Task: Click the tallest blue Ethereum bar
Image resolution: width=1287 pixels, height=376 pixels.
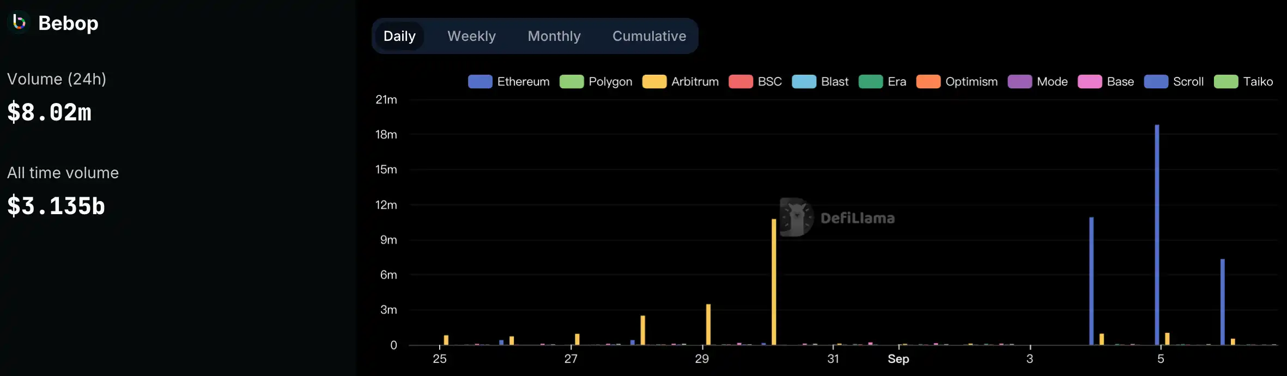Action: pyautogui.click(x=1157, y=234)
